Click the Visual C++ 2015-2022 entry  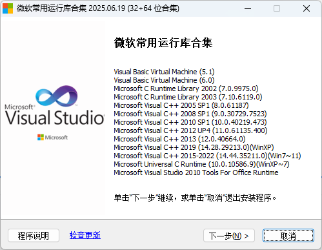(207, 156)
